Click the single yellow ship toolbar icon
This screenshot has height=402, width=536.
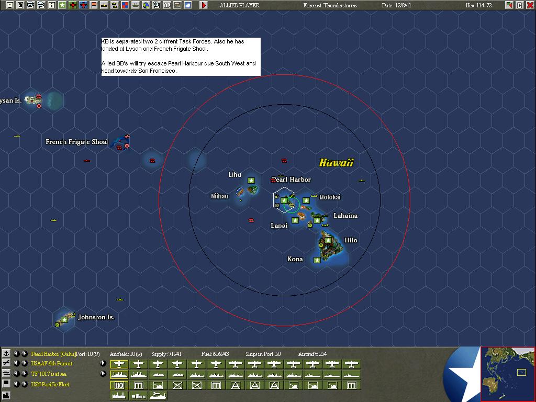[x=104, y=5]
